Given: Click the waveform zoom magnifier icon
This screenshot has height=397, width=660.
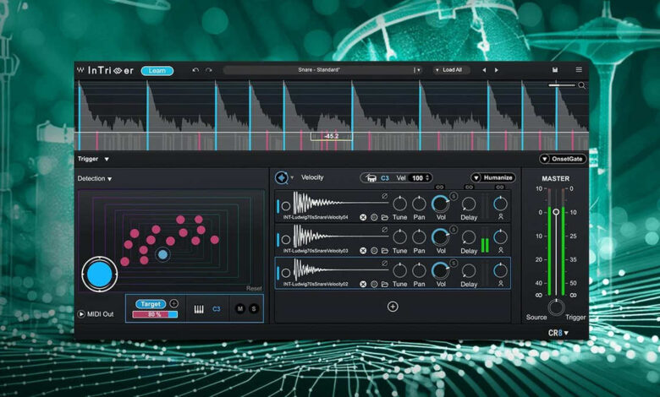Looking at the screenshot, I should click(x=581, y=85).
